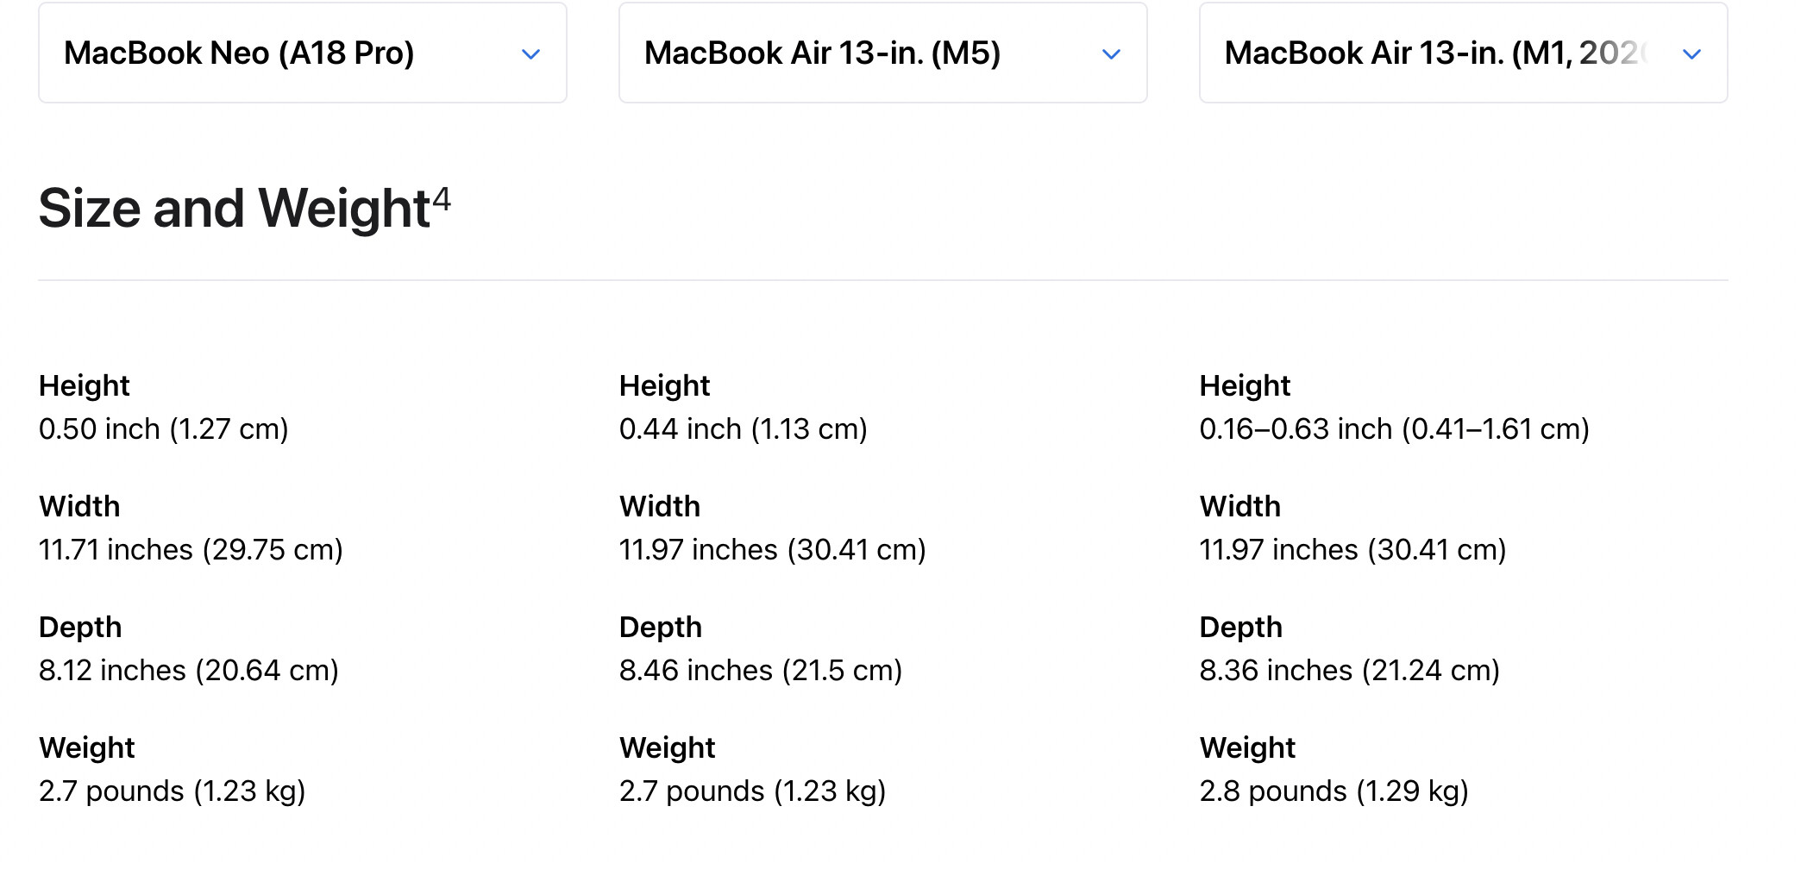Open the MacBook Neo (A18 Pro) model dropdown
1801x869 pixels.
302,53
